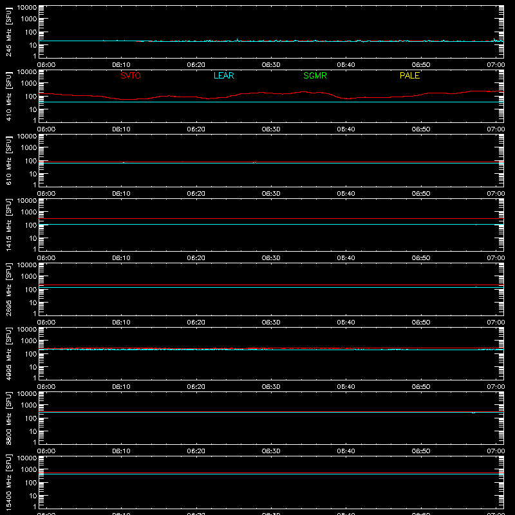Click 07:00 time label under 245 MHz plot

tap(496, 65)
